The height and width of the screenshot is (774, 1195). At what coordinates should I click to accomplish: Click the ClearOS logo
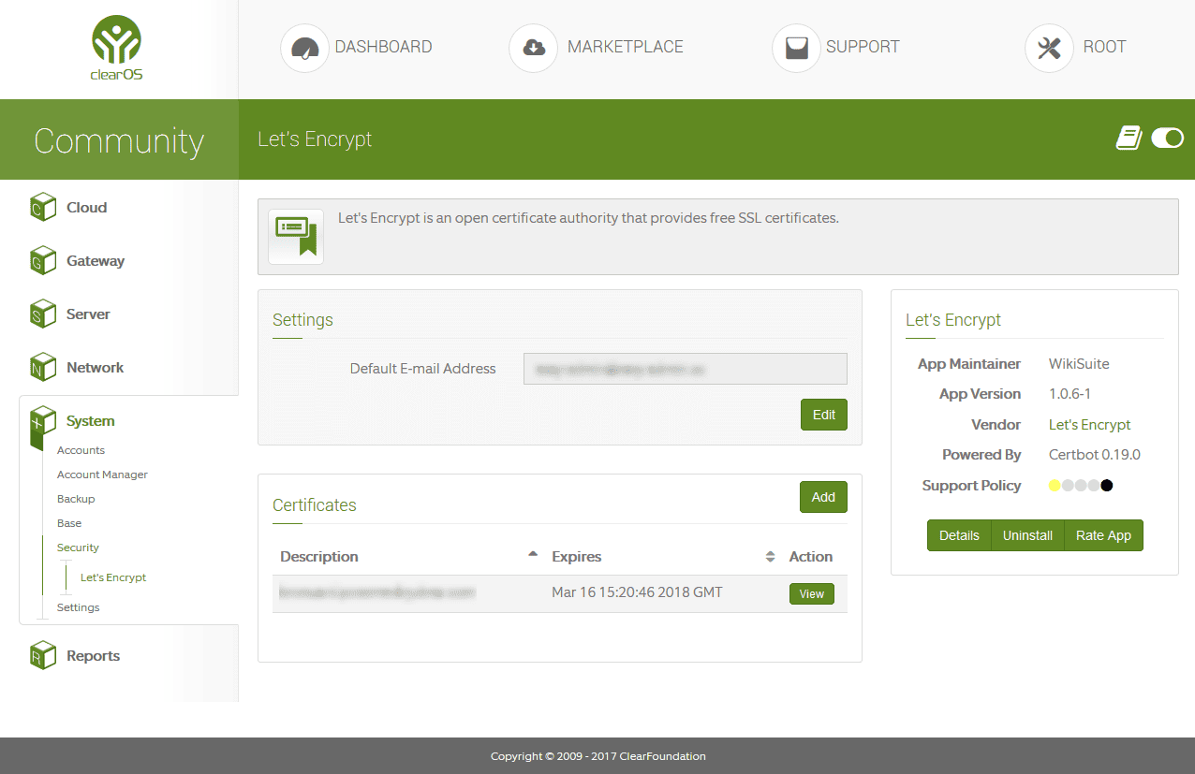click(117, 48)
